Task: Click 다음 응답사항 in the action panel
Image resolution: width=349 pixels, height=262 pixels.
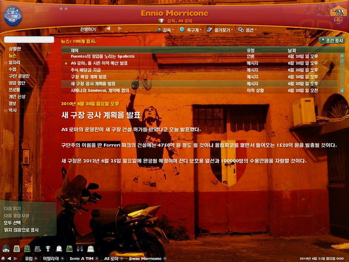Action: tap(17, 216)
